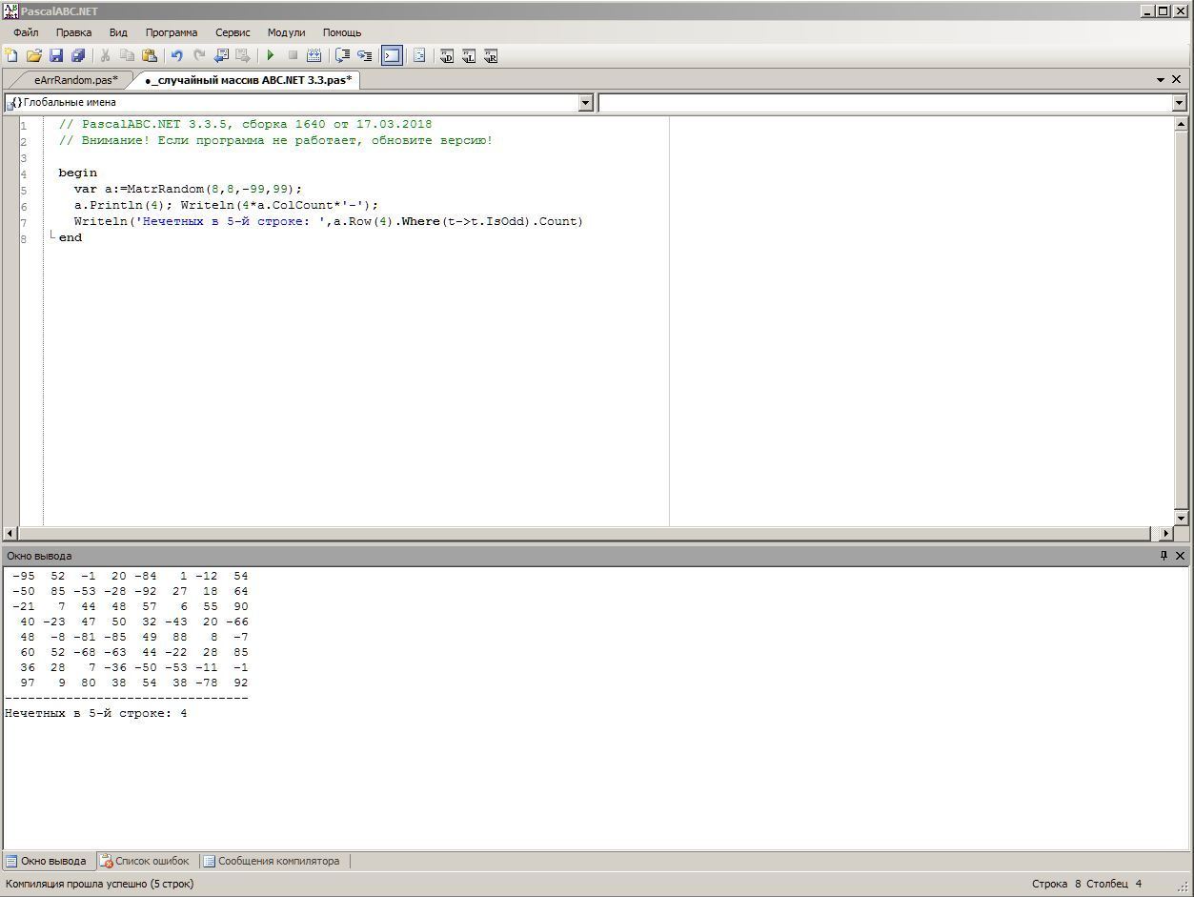Screen dimensions: 1194x897
Task: Pin the Окно вывода panel
Action: (1164, 556)
